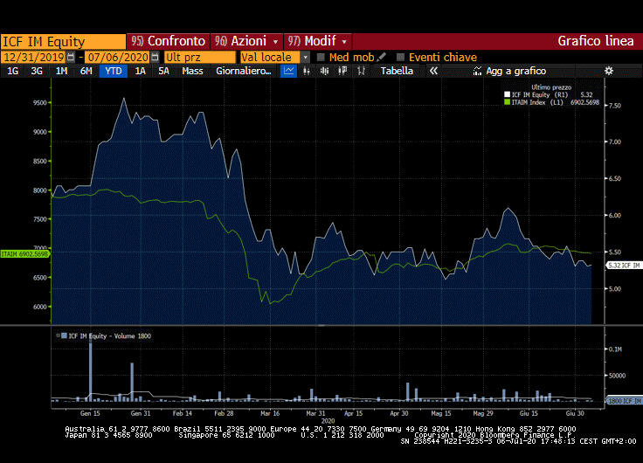643x463 pixels.
Task: Click the Agg a grafico icon
Action: point(478,71)
